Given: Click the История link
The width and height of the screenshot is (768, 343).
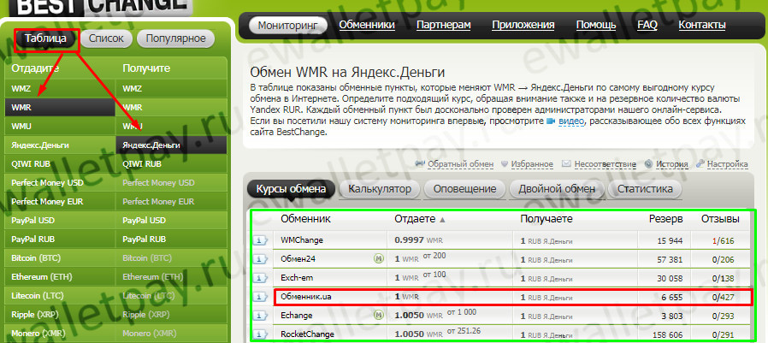Looking at the screenshot, I should pos(672,164).
